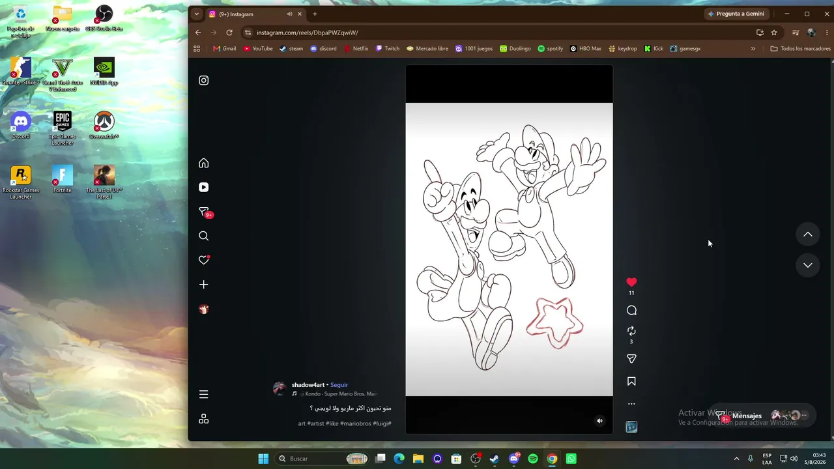Open the comments bubble on the reel
This screenshot has width=834, height=469.
pos(631,311)
